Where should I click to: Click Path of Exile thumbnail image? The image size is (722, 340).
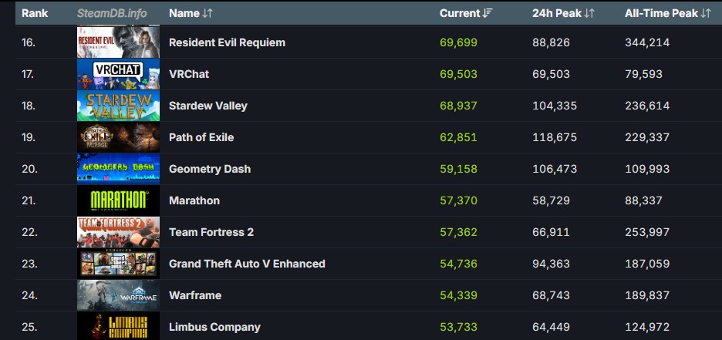pyautogui.click(x=118, y=137)
